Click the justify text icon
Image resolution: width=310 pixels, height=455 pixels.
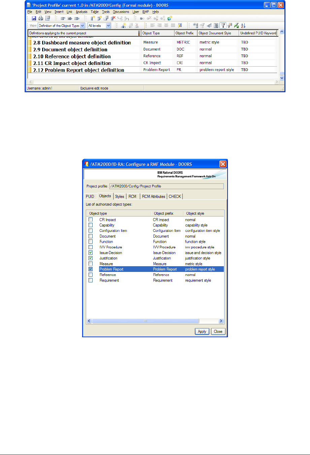173,26
